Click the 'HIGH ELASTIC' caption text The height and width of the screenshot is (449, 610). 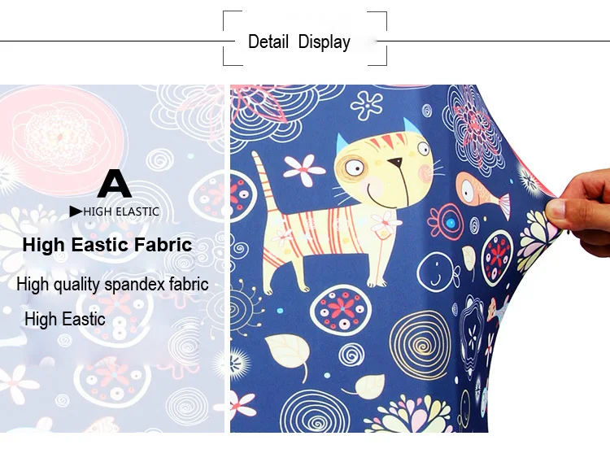[x=121, y=211]
